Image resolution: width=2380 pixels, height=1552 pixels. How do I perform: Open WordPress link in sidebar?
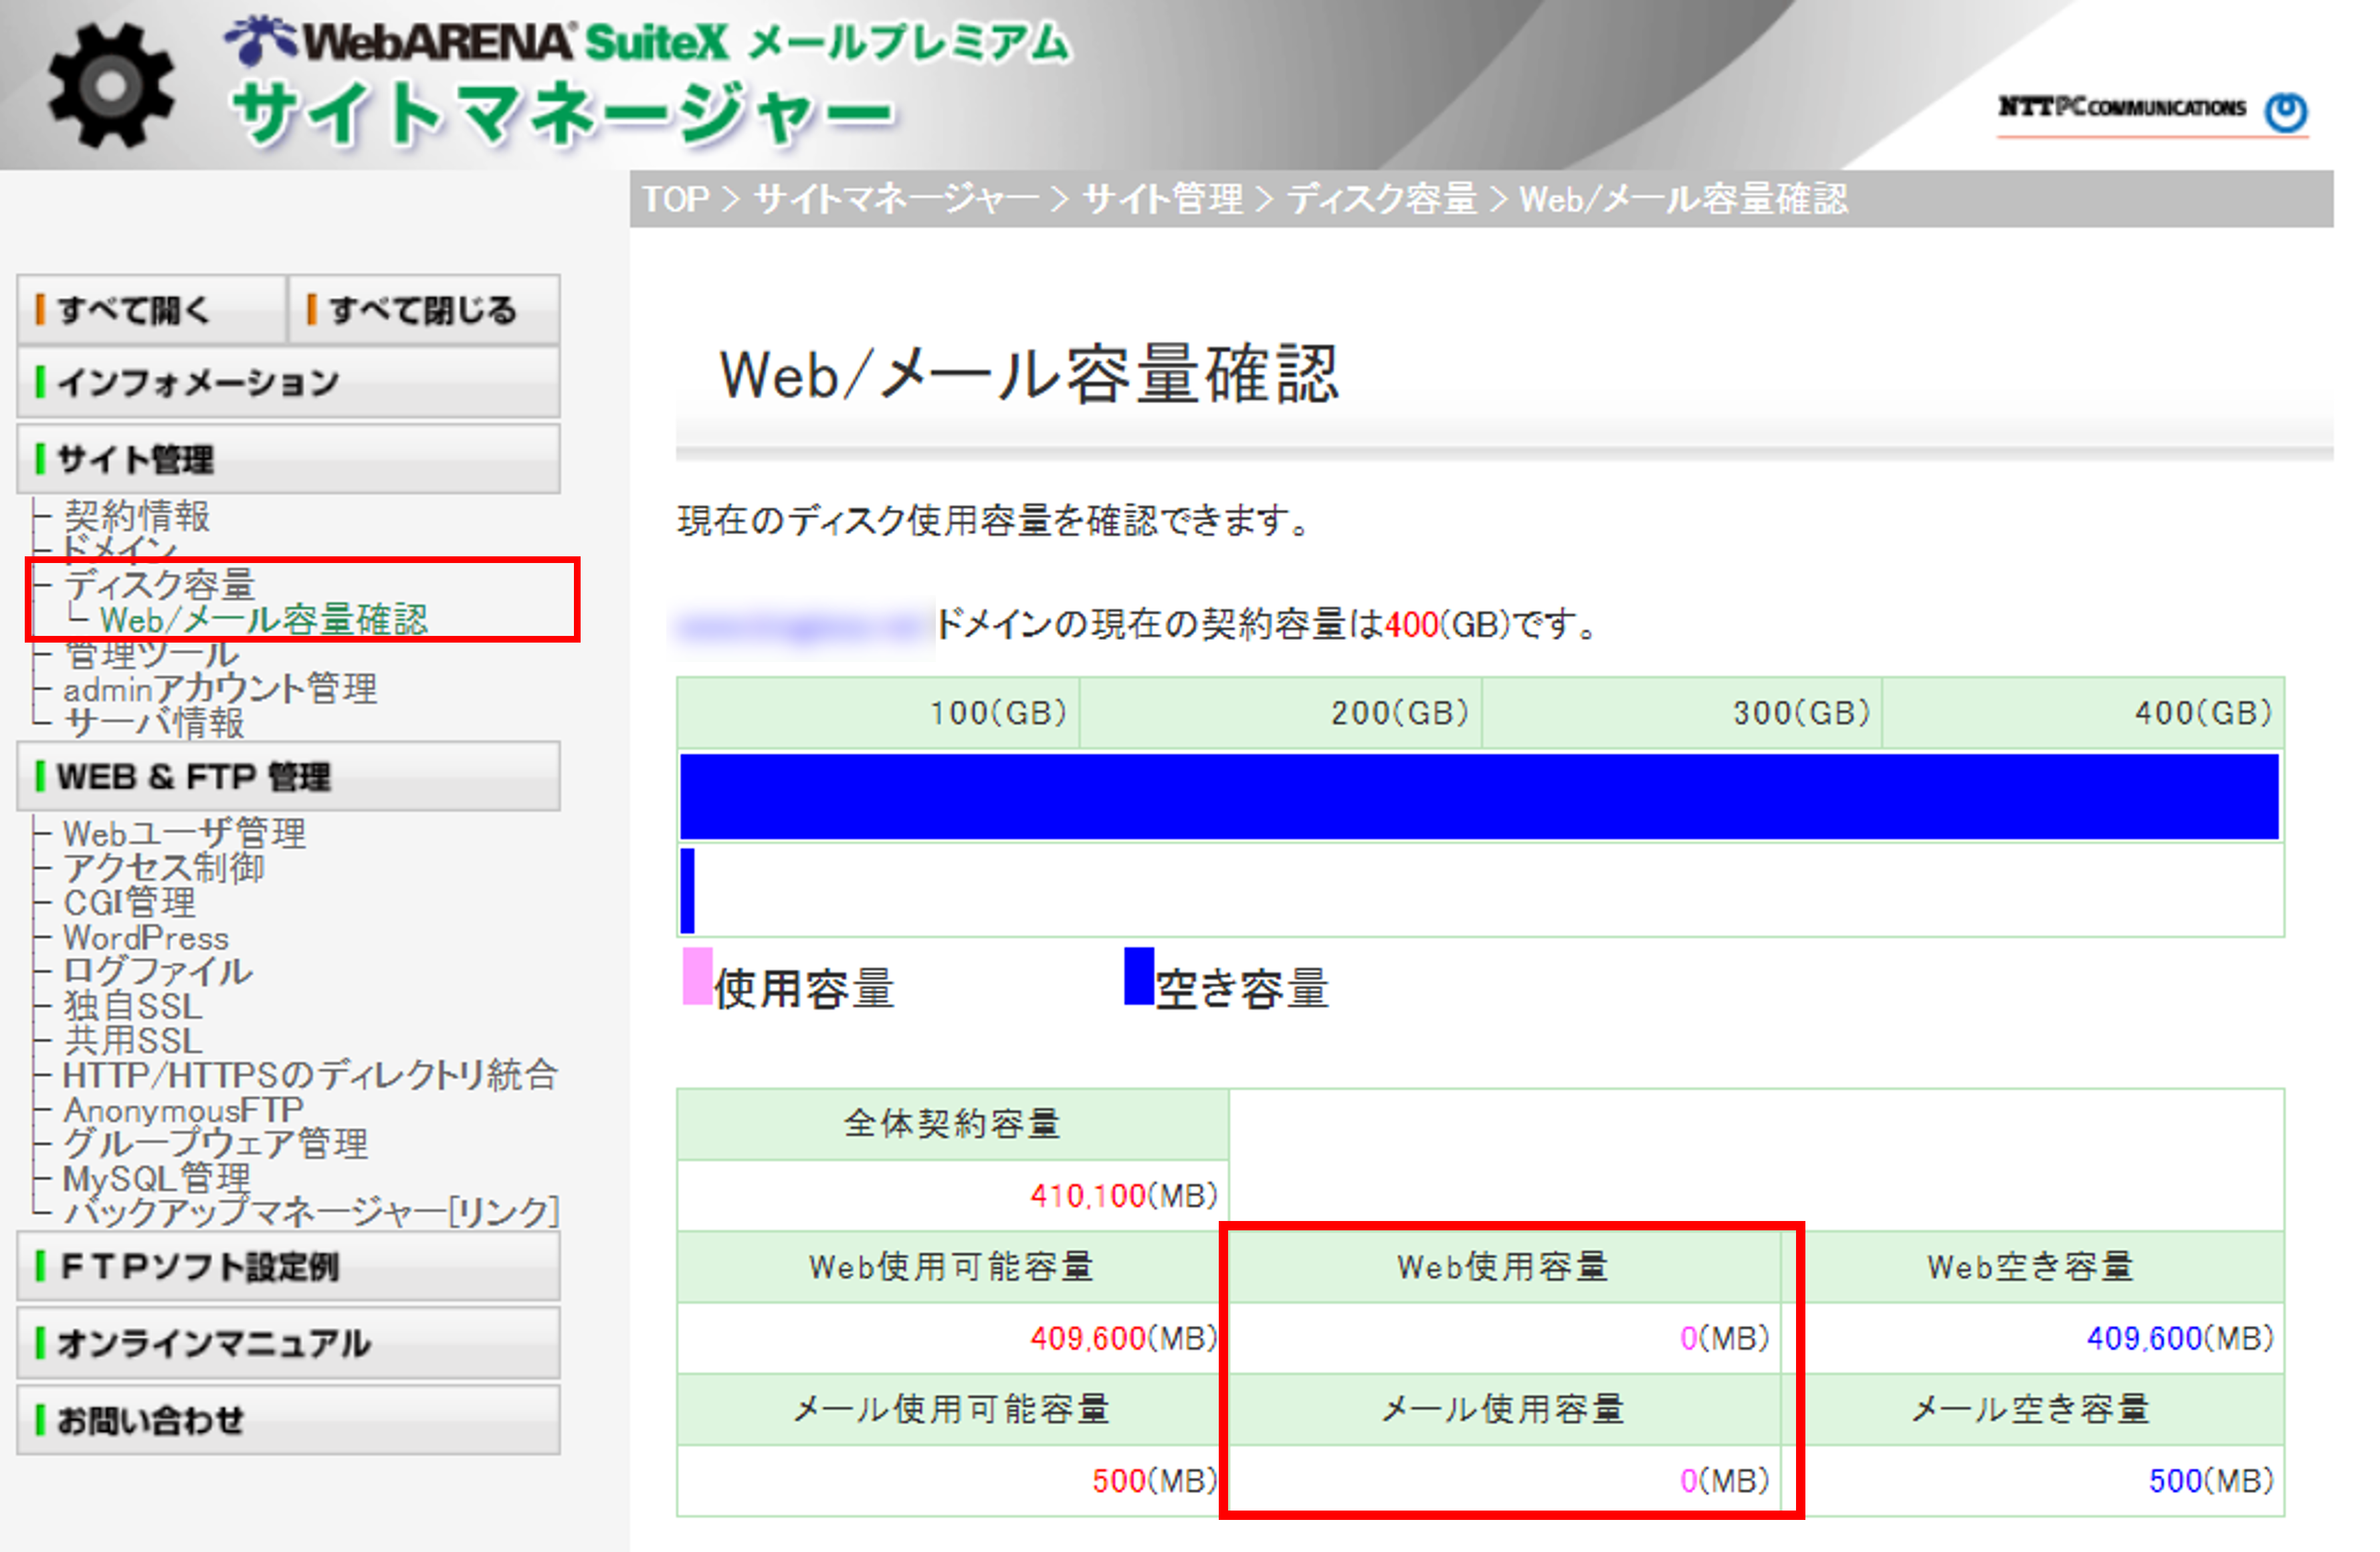[x=146, y=937]
